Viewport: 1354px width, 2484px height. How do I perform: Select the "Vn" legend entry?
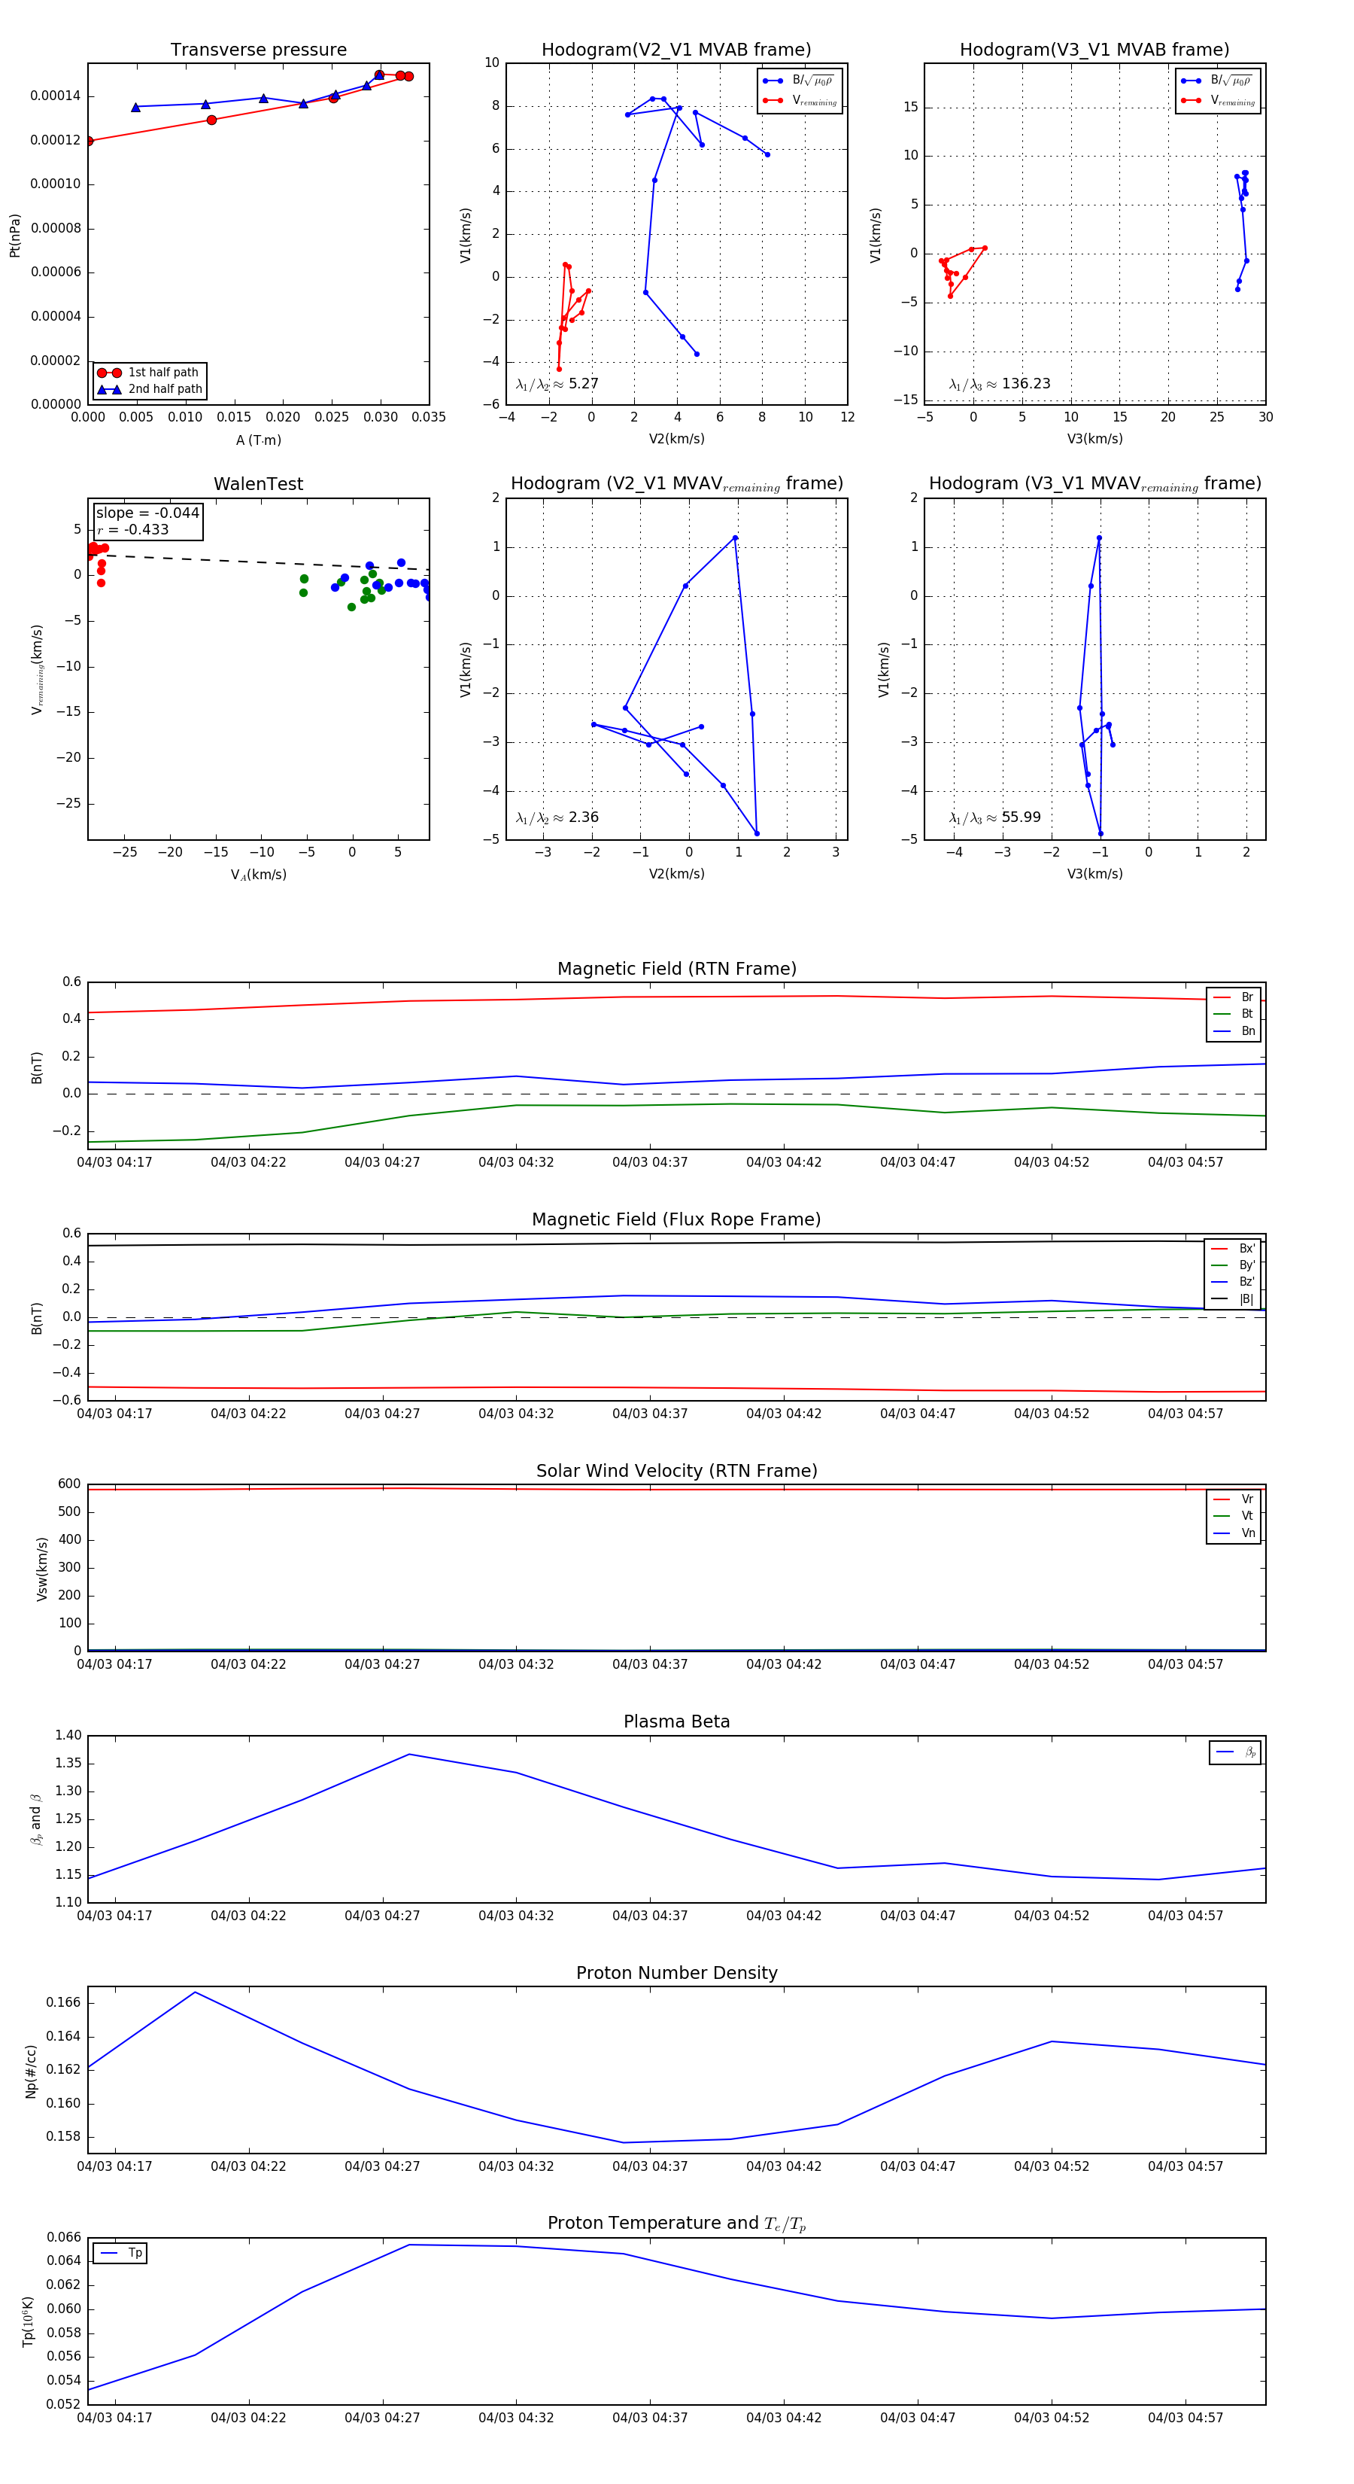tap(1234, 1533)
